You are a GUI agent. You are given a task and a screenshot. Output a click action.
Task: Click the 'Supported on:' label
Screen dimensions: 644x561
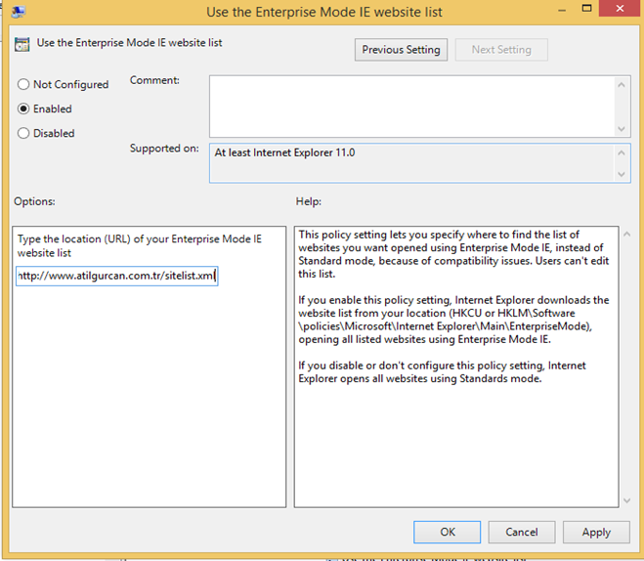coord(164,149)
